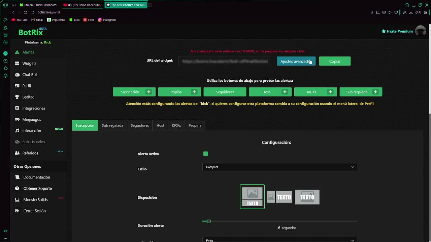Open Spotify player in Opera sidebar
Viewport: 431px width, 242px height.
coord(5,53)
